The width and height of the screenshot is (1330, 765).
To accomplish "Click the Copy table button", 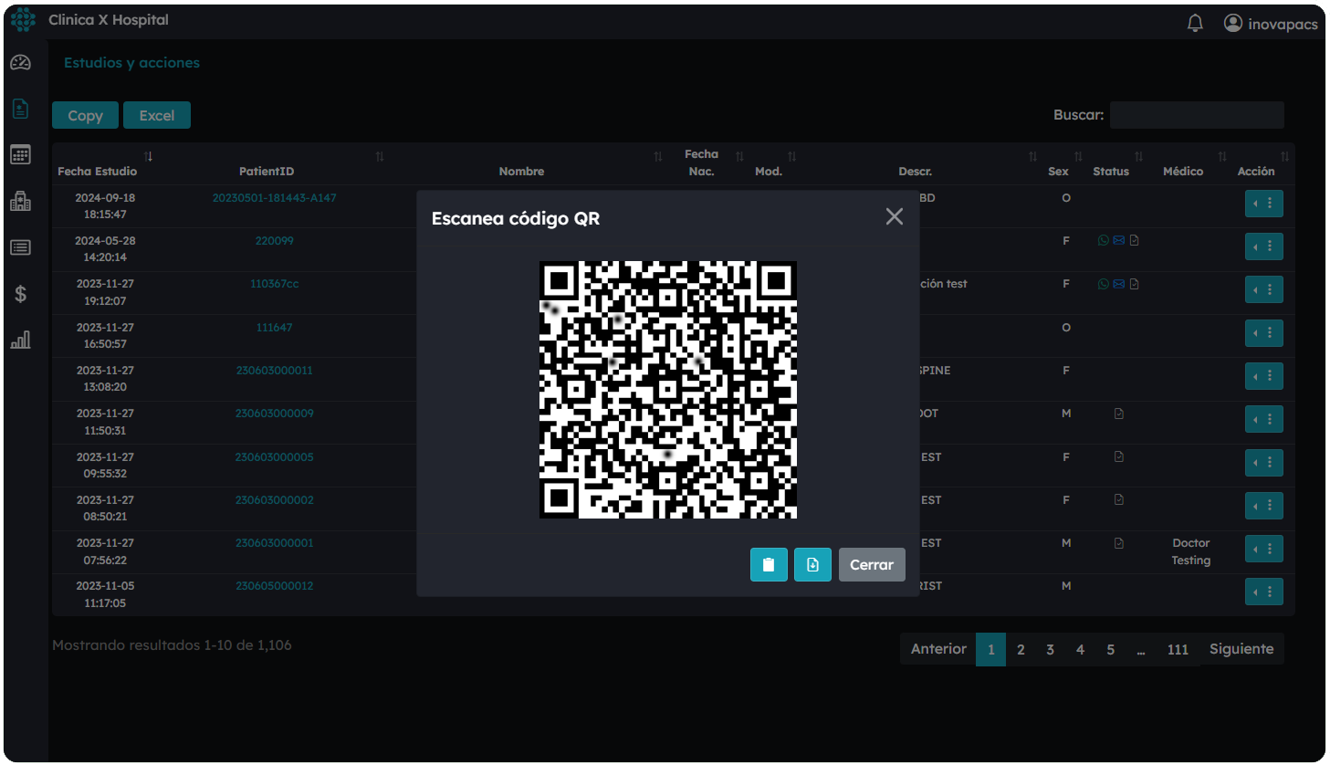I will 85,115.
